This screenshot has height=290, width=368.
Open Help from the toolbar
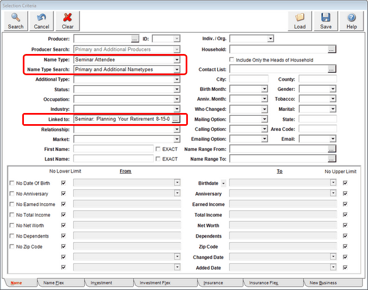pos(351,21)
